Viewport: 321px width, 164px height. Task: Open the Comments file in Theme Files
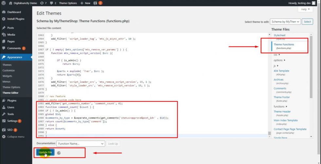tap(280, 89)
